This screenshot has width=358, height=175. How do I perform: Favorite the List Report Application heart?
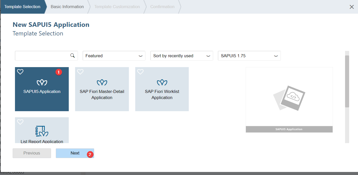[x=20, y=122]
